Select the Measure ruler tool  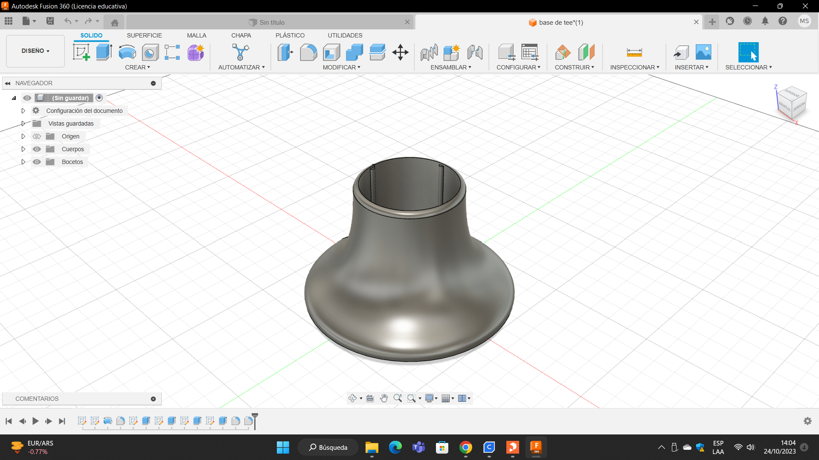point(634,52)
